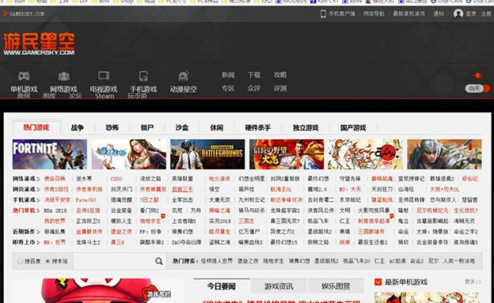Image resolution: width=494 pixels, height=303 pixels.
Task: Click the orange sun icon above the 白天 switch
Action: 478,75
